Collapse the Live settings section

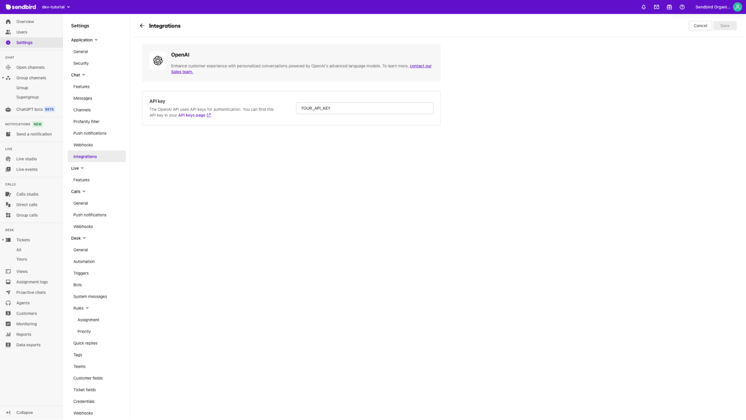(x=82, y=168)
